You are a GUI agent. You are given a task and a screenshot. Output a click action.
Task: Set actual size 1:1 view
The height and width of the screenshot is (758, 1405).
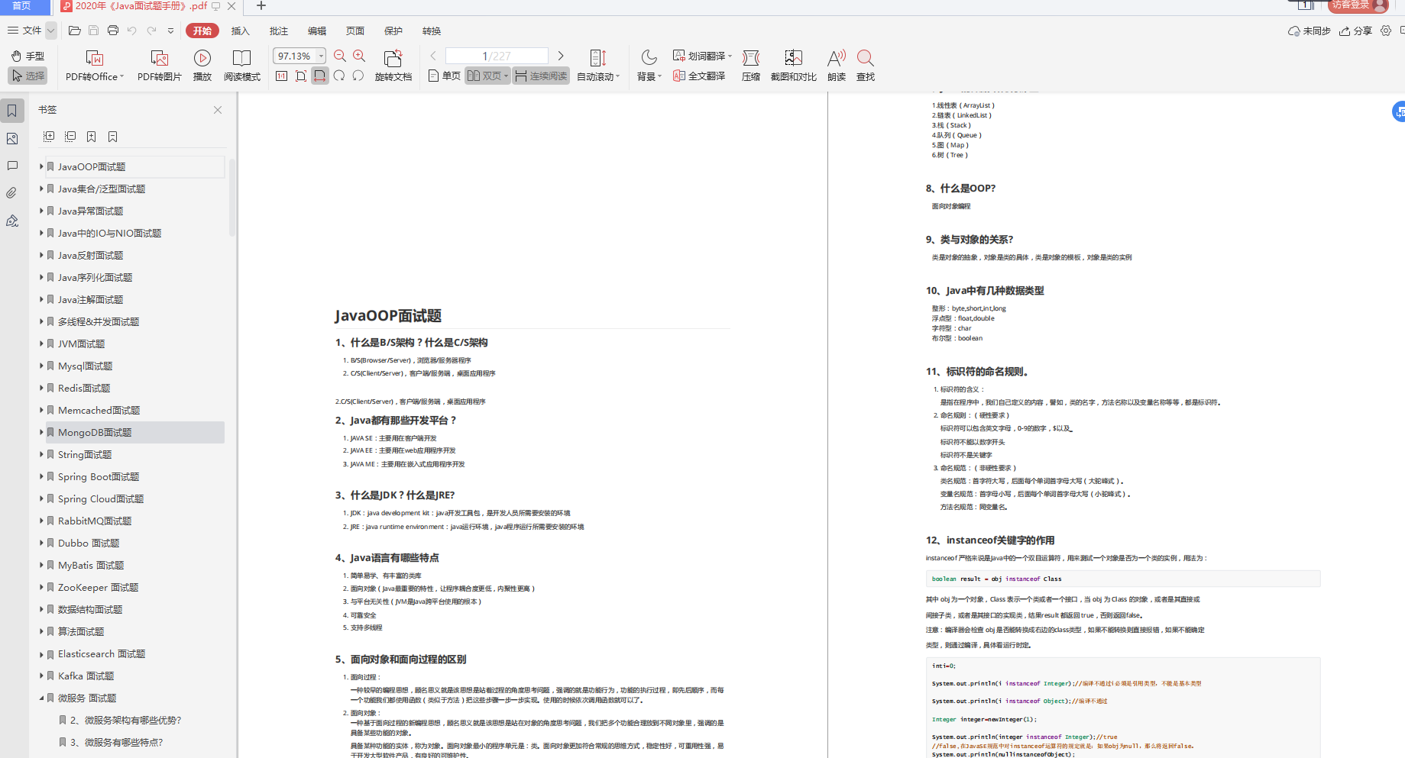[x=282, y=76]
